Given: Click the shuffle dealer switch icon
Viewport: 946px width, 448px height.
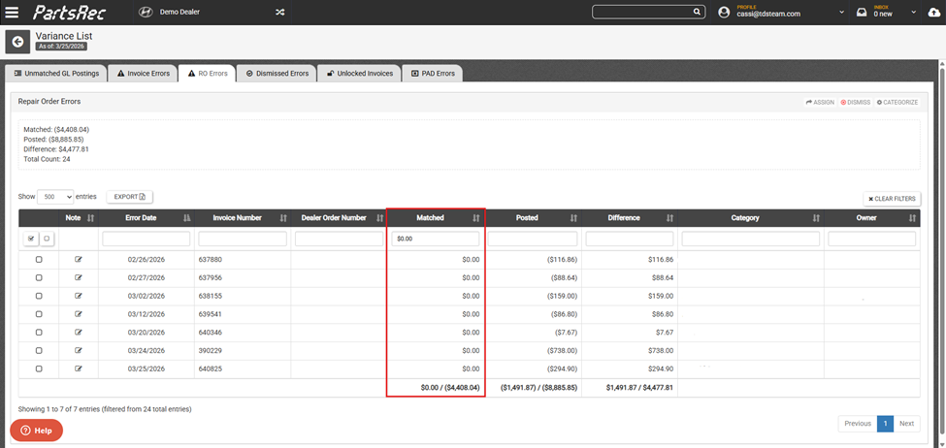Looking at the screenshot, I should pyautogui.click(x=280, y=12).
